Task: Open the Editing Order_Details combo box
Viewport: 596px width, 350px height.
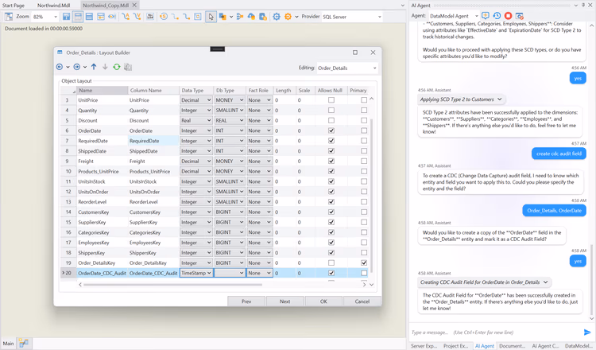Action: tap(347, 68)
